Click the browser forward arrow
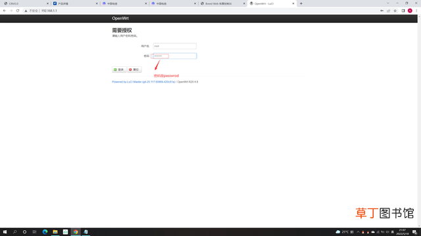The height and width of the screenshot is (236, 421). click(11, 10)
